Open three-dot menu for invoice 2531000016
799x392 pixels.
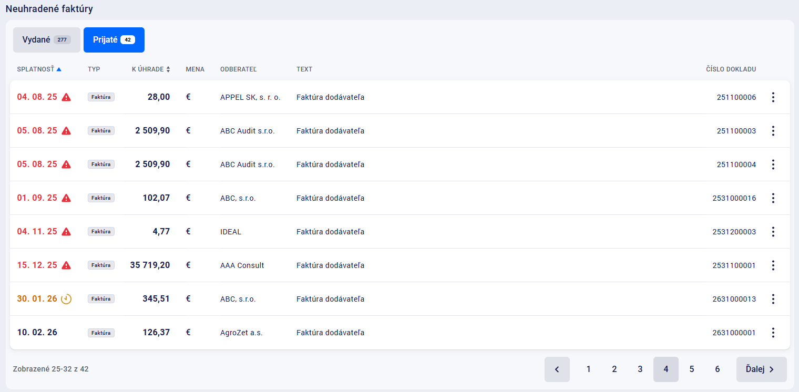pyautogui.click(x=773, y=198)
